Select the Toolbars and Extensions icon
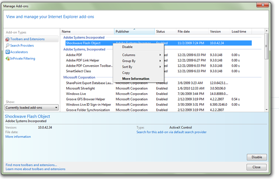The height and width of the screenshot is (179, 279). 7,39
